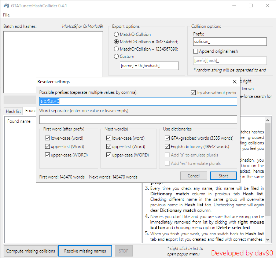Click the collision Prefix text field
Screen dimensions: 276x258
(229, 42)
